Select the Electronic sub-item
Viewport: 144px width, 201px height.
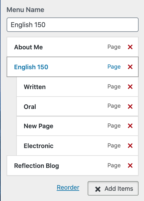[77, 146]
